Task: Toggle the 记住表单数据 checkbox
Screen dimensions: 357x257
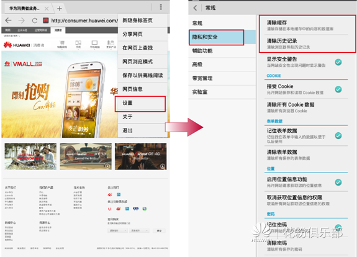Action: (x=338, y=136)
